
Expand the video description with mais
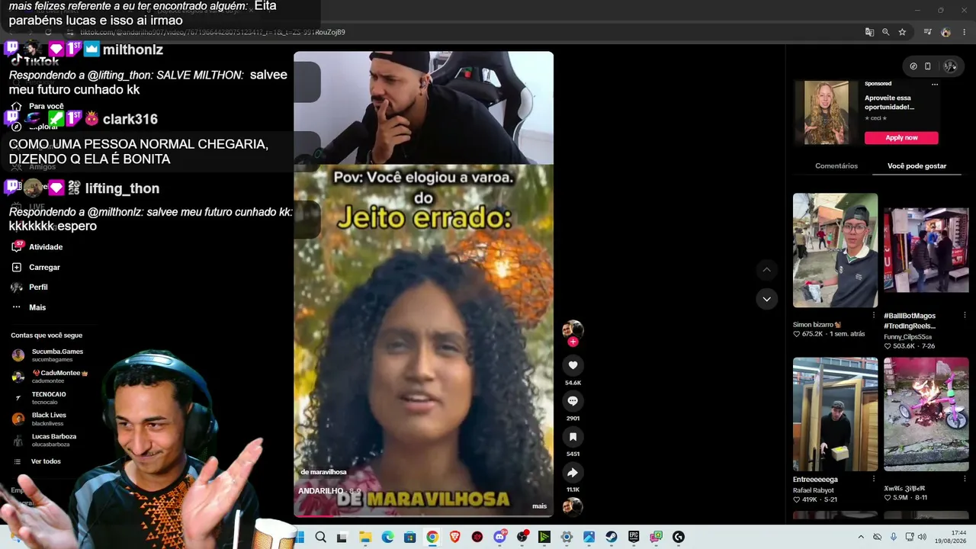pyautogui.click(x=539, y=506)
